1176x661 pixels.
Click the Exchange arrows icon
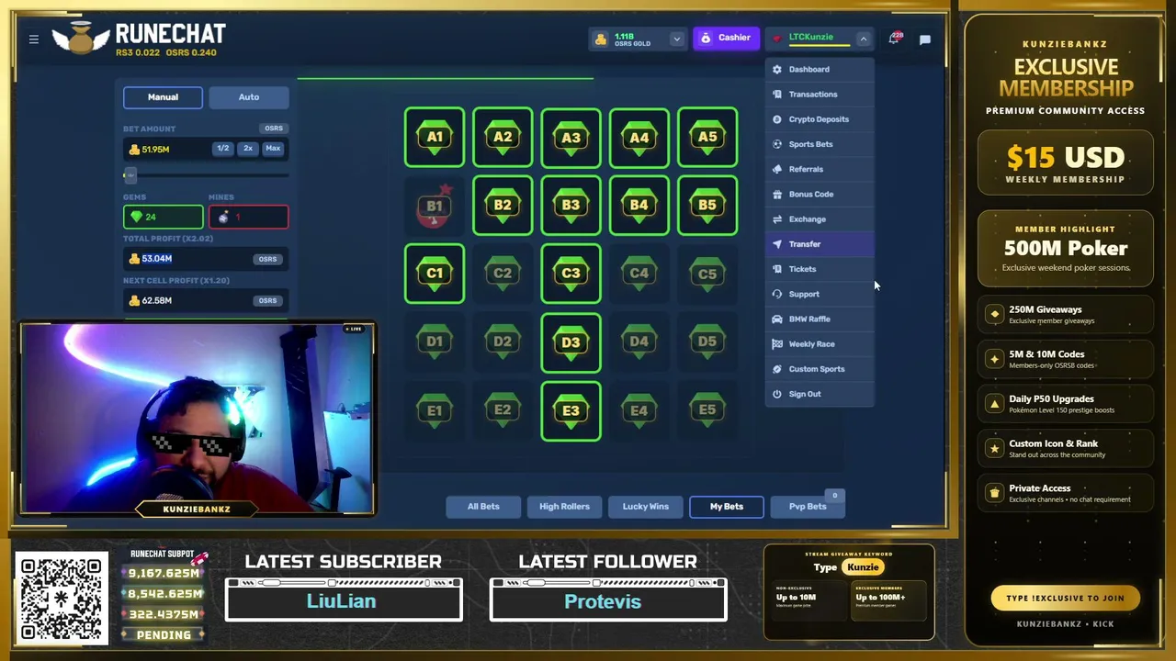coord(777,219)
